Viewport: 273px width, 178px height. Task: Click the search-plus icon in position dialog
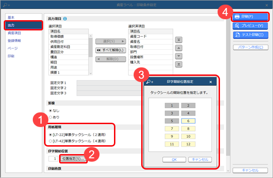(x=150, y=82)
